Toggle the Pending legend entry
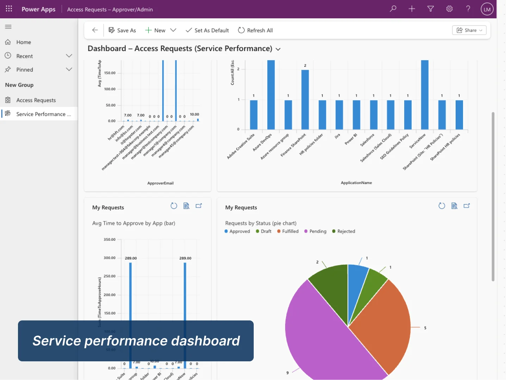 click(315, 231)
